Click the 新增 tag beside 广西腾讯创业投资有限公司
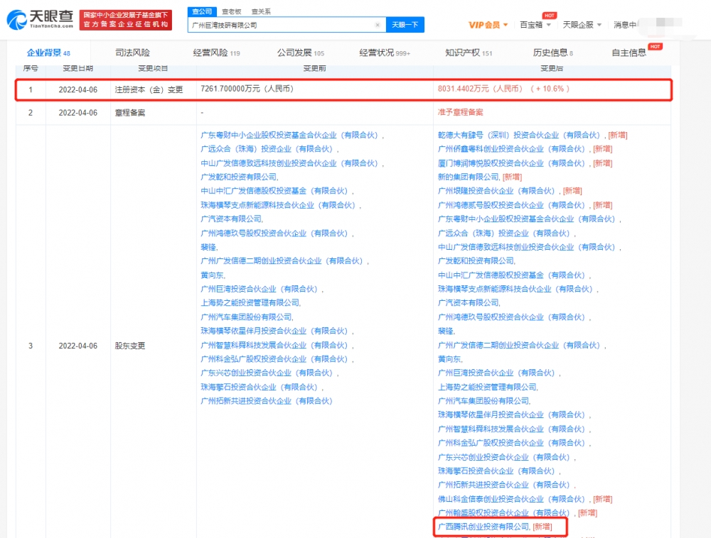The height and width of the screenshot is (538, 711). [x=542, y=527]
